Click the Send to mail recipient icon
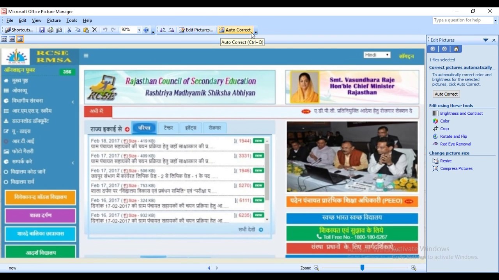The image size is (499, 280). click(x=59, y=30)
